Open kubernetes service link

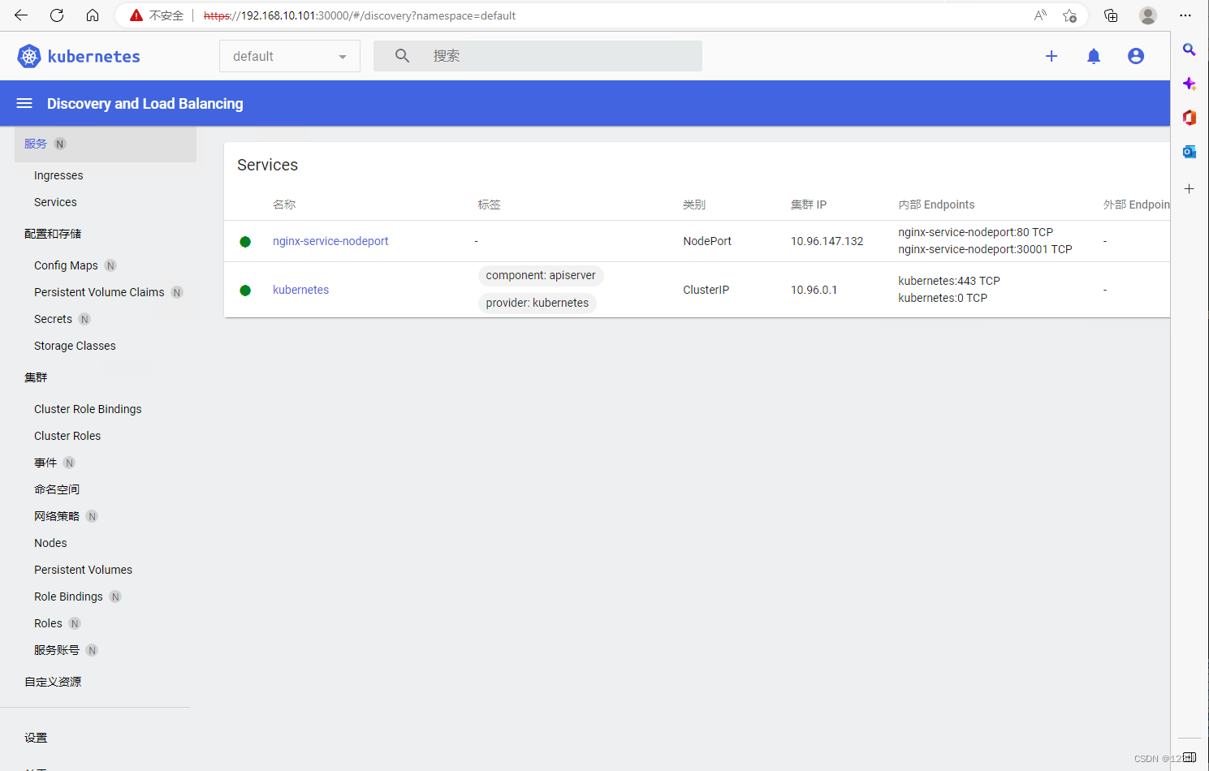(300, 290)
